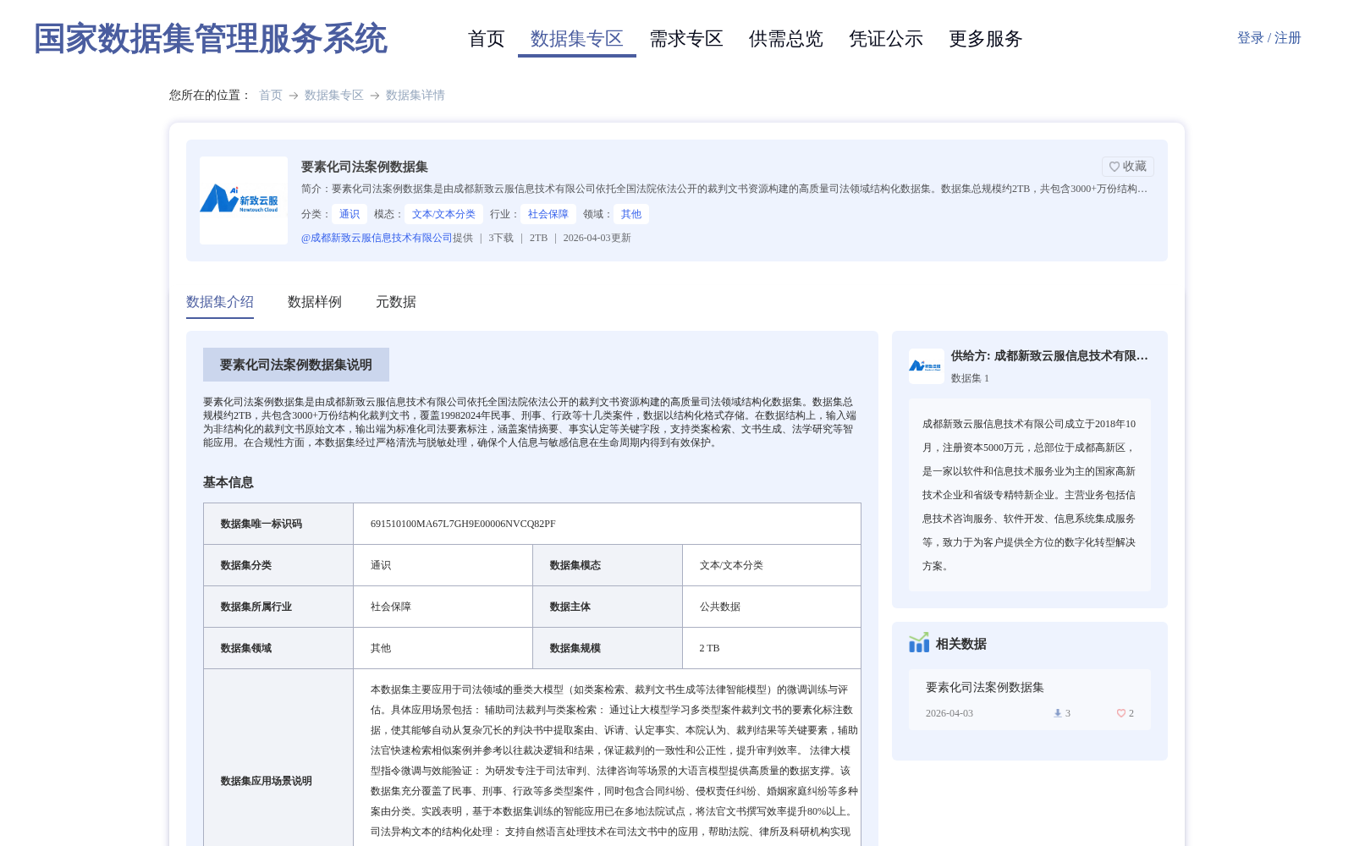The image size is (1354, 846).
Task: Click the 社会保障 industry tag
Action: click(548, 214)
